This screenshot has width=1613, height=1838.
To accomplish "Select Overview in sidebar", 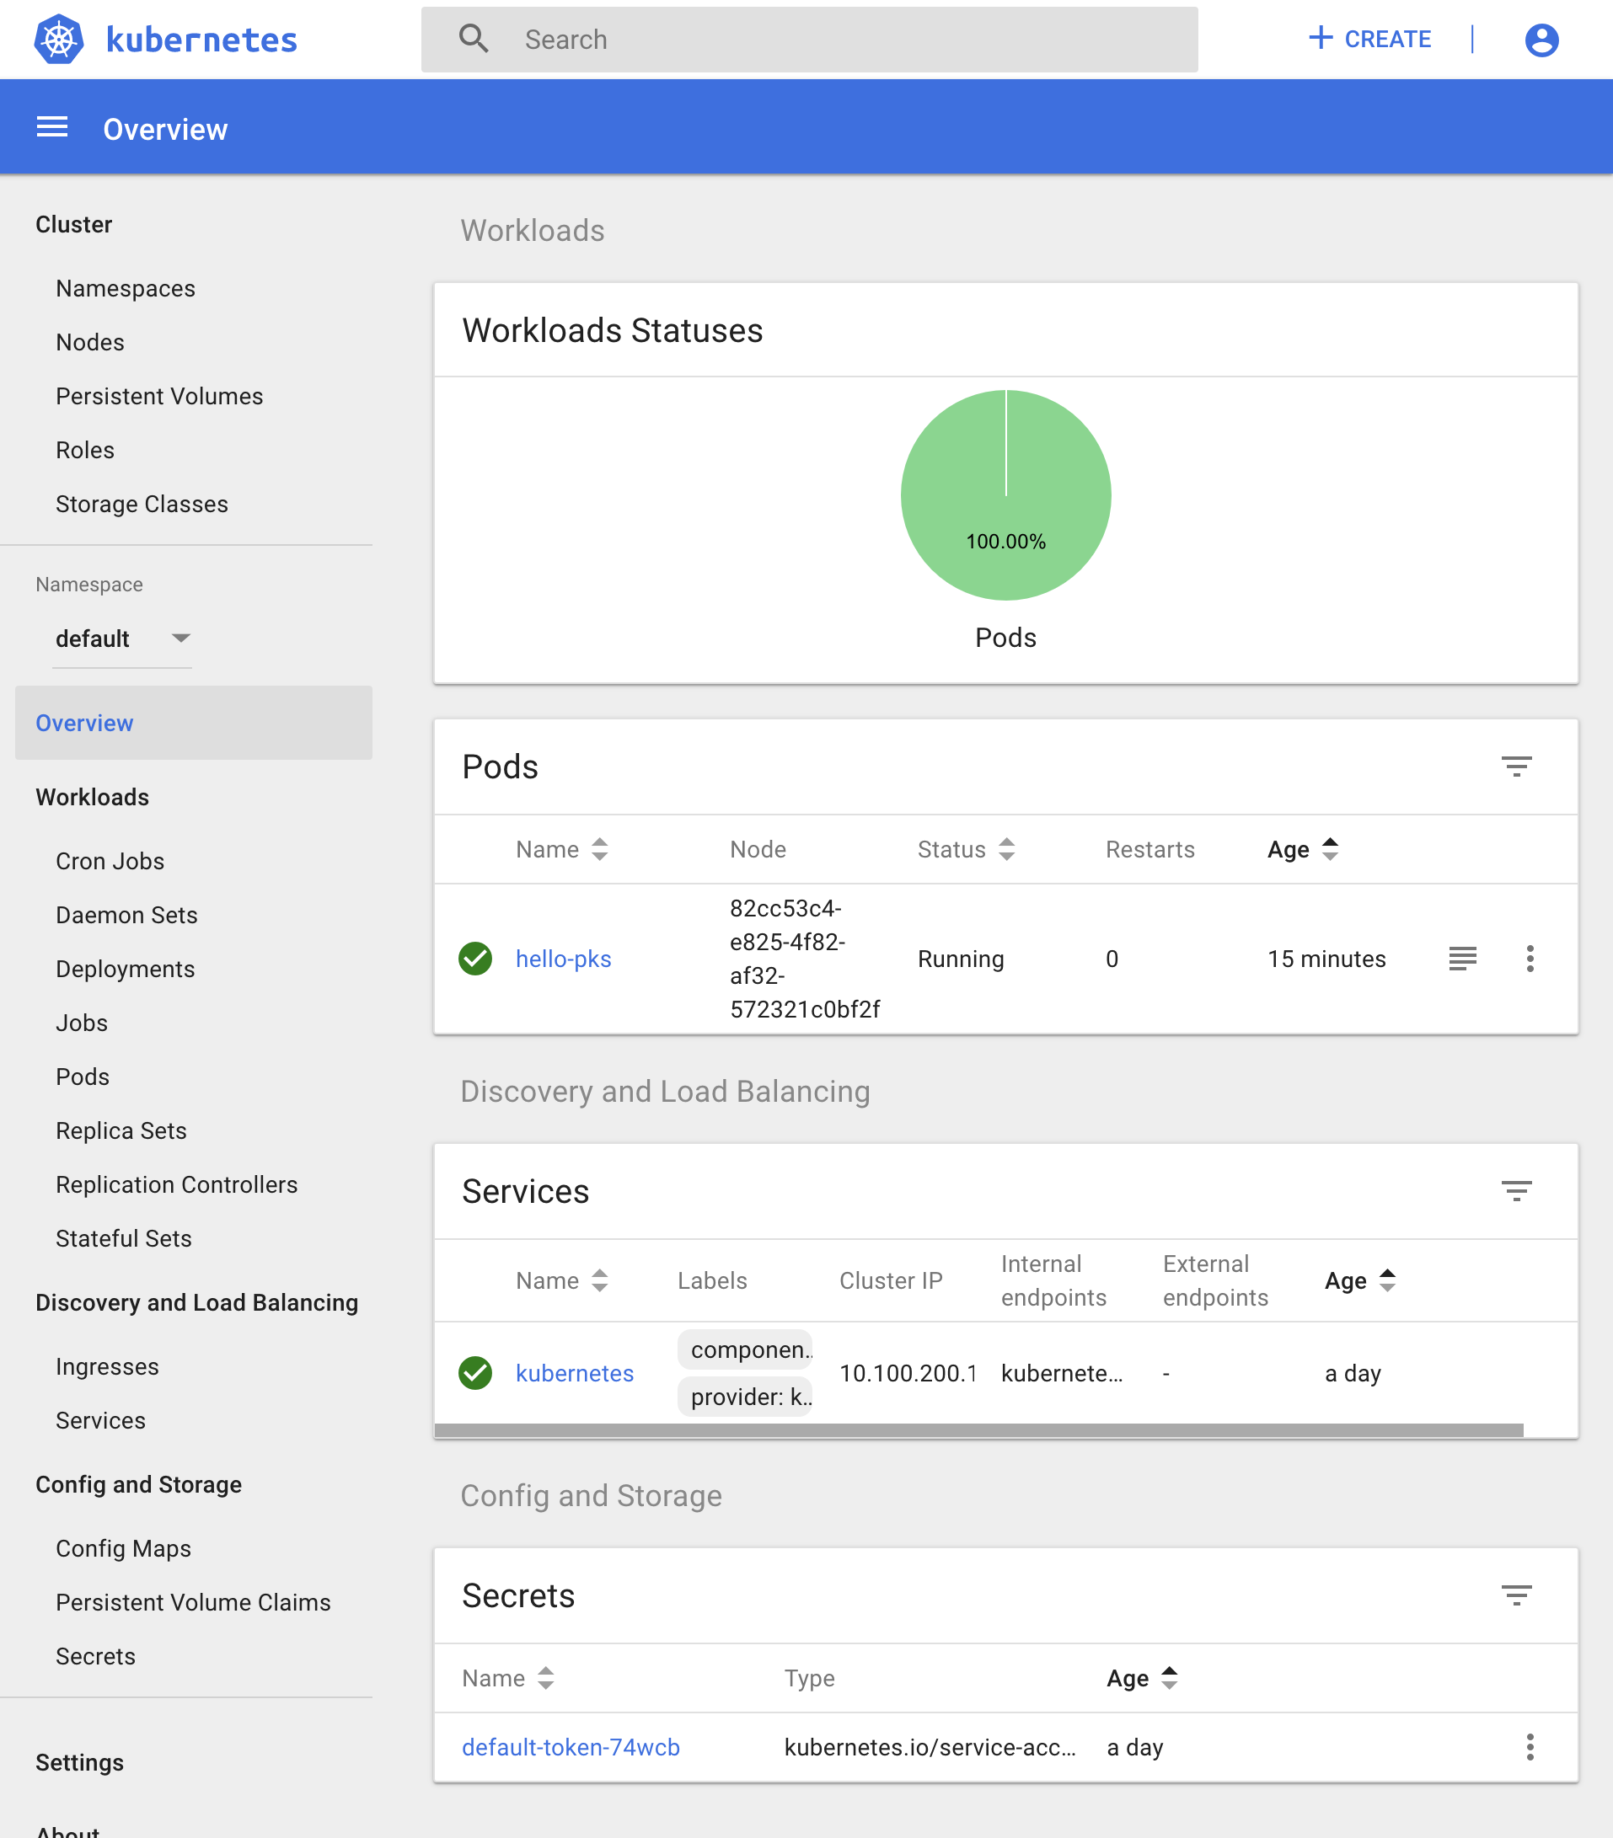I will [194, 723].
